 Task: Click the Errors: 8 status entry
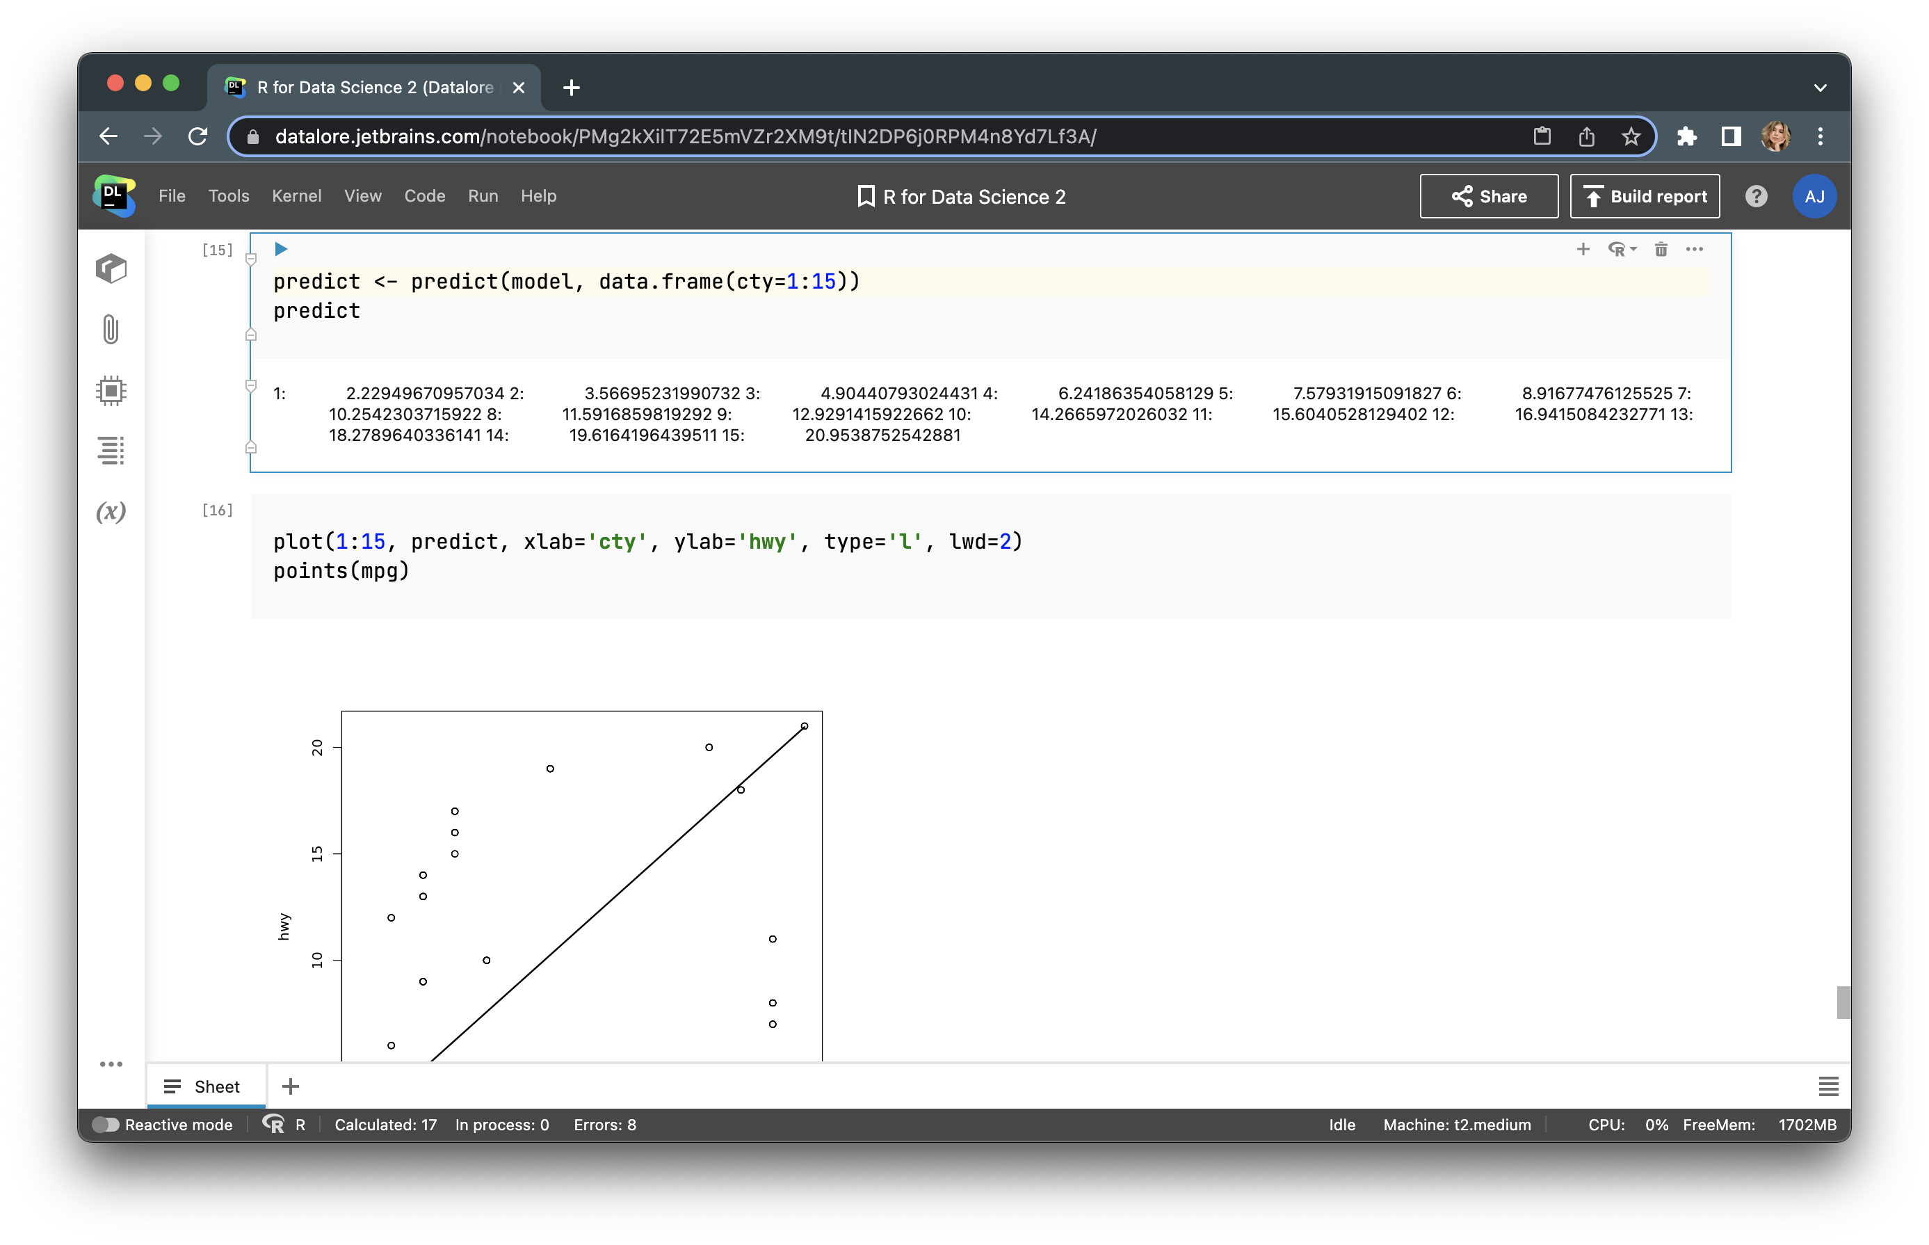[x=604, y=1125]
